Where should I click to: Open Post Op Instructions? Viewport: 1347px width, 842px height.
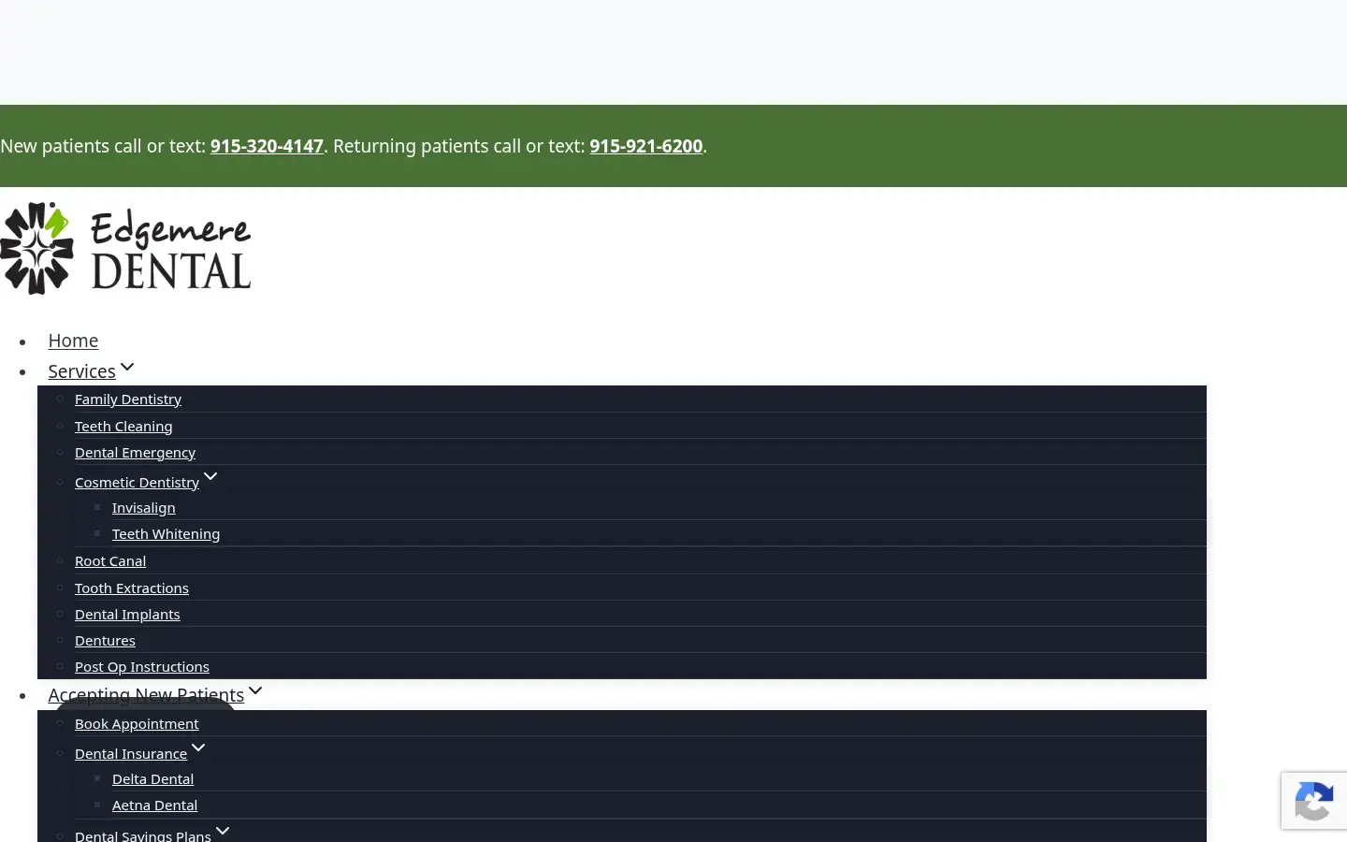click(142, 667)
